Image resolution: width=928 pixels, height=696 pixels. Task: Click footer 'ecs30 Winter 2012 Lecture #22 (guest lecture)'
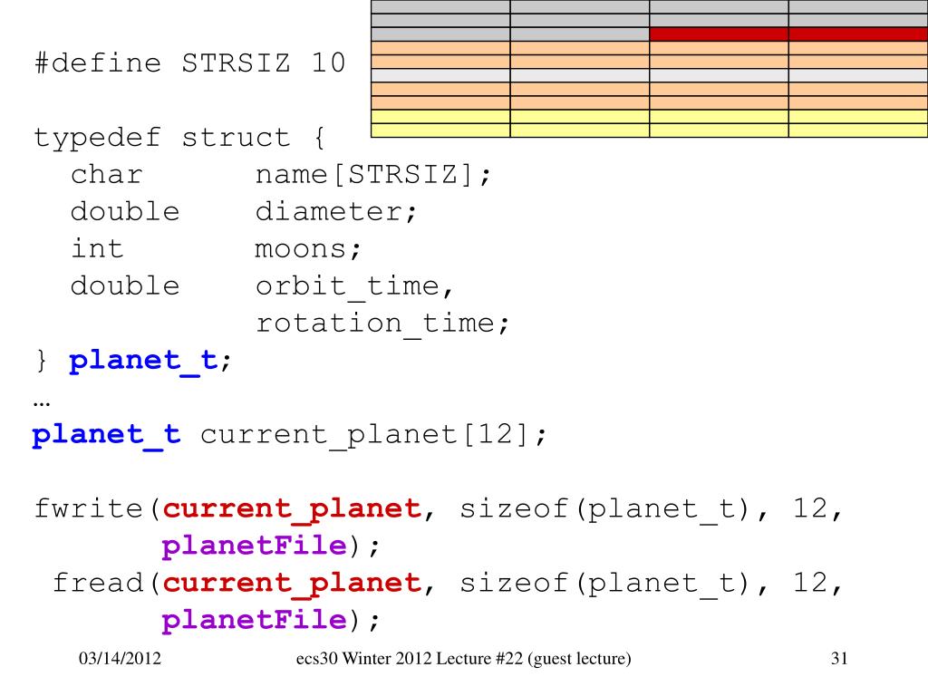coord(463,660)
